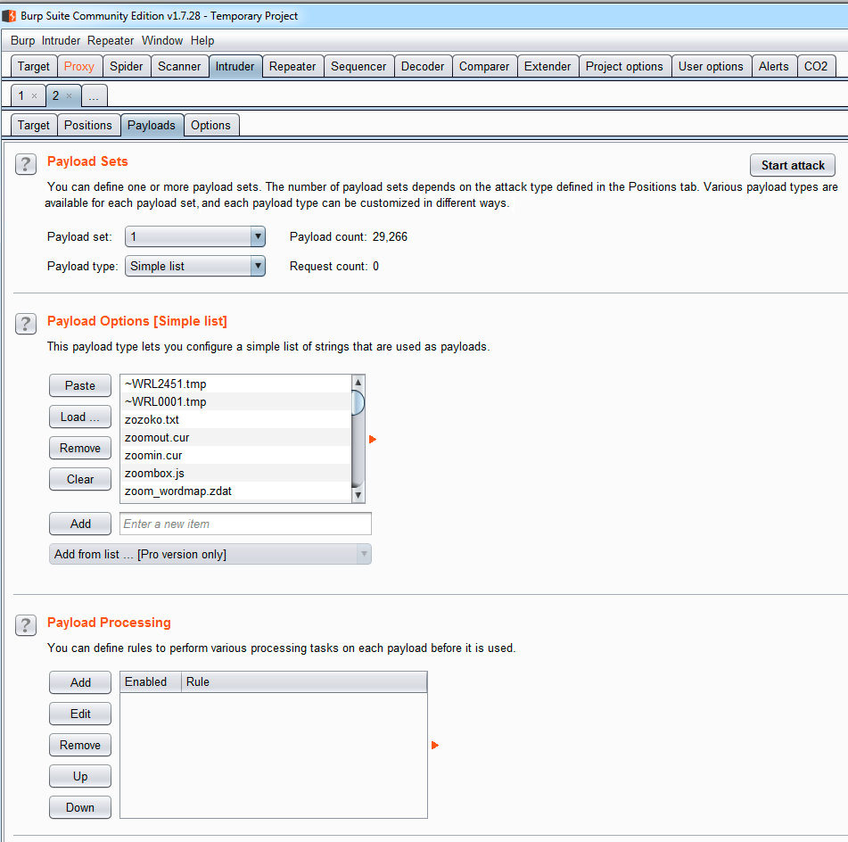Select payload zoomout.cur in list

pyautogui.click(x=235, y=437)
